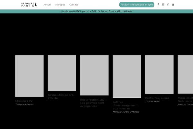Open the Prêts, feu, aimez cover
The image size is (193, 129).
(x=160, y=74)
